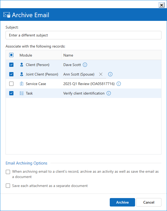Click the Subject input field

pyautogui.click(x=83, y=35)
